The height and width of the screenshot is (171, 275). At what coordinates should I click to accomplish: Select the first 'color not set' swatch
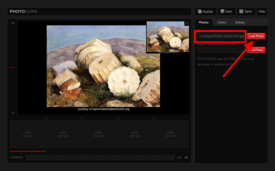[27, 134]
